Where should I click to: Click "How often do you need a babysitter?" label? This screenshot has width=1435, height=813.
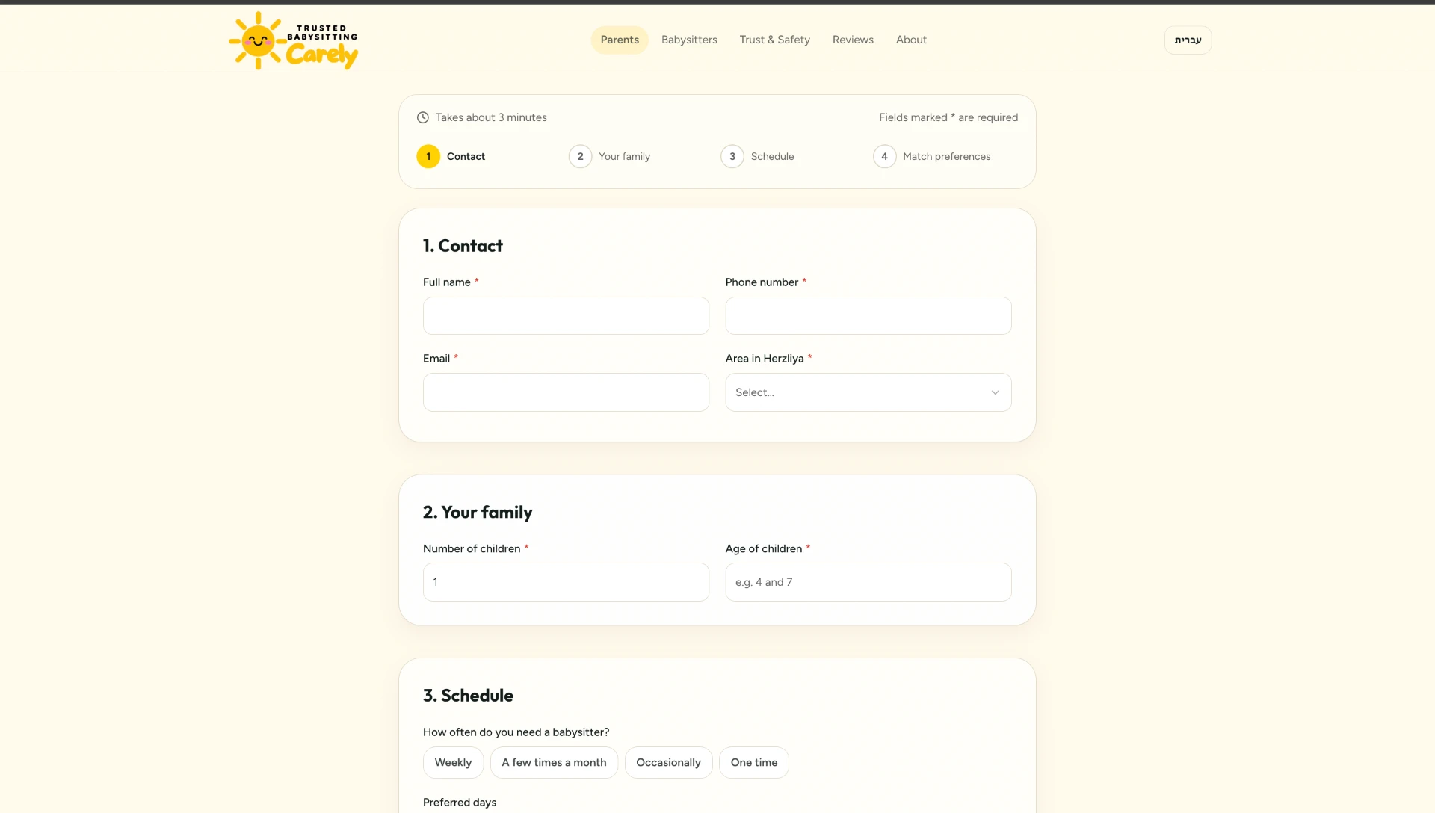click(516, 732)
